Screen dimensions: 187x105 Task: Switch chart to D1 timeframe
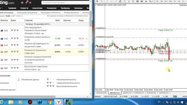click(183, 1)
